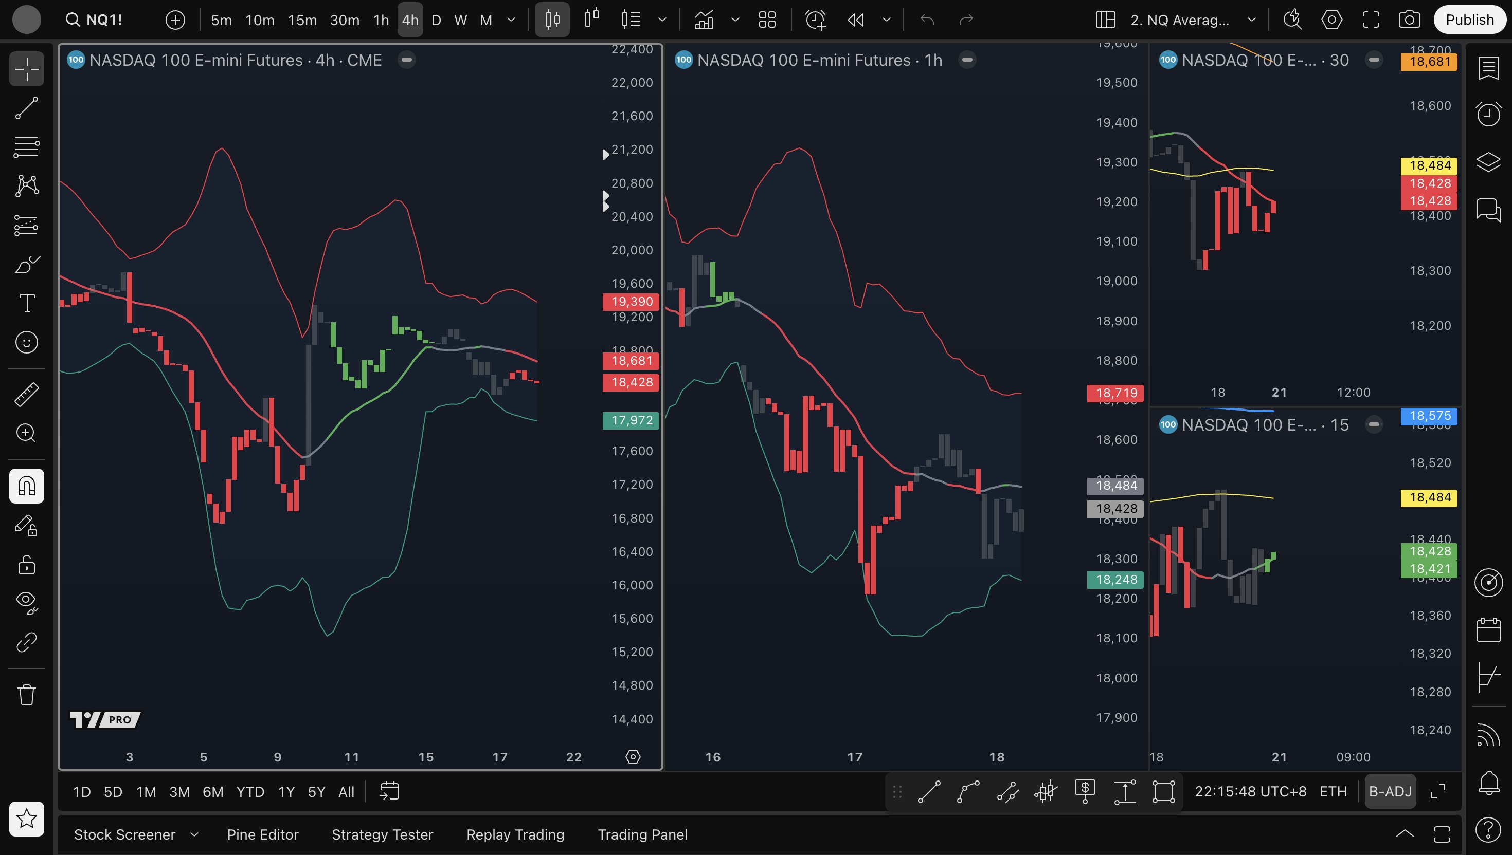The image size is (1512, 855).
Task: Open the Pine Editor tab
Action: pos(263,834)
